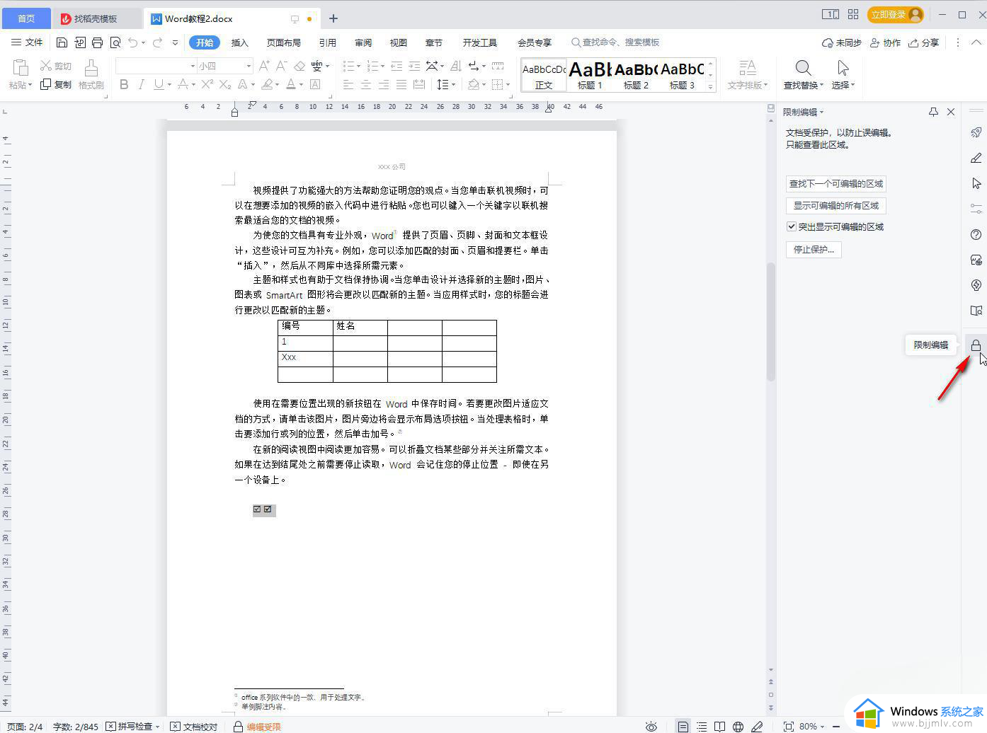Viewport: 987px width, 733px height.
Task: Toggle center alignment
Action: tap(365, 84)
